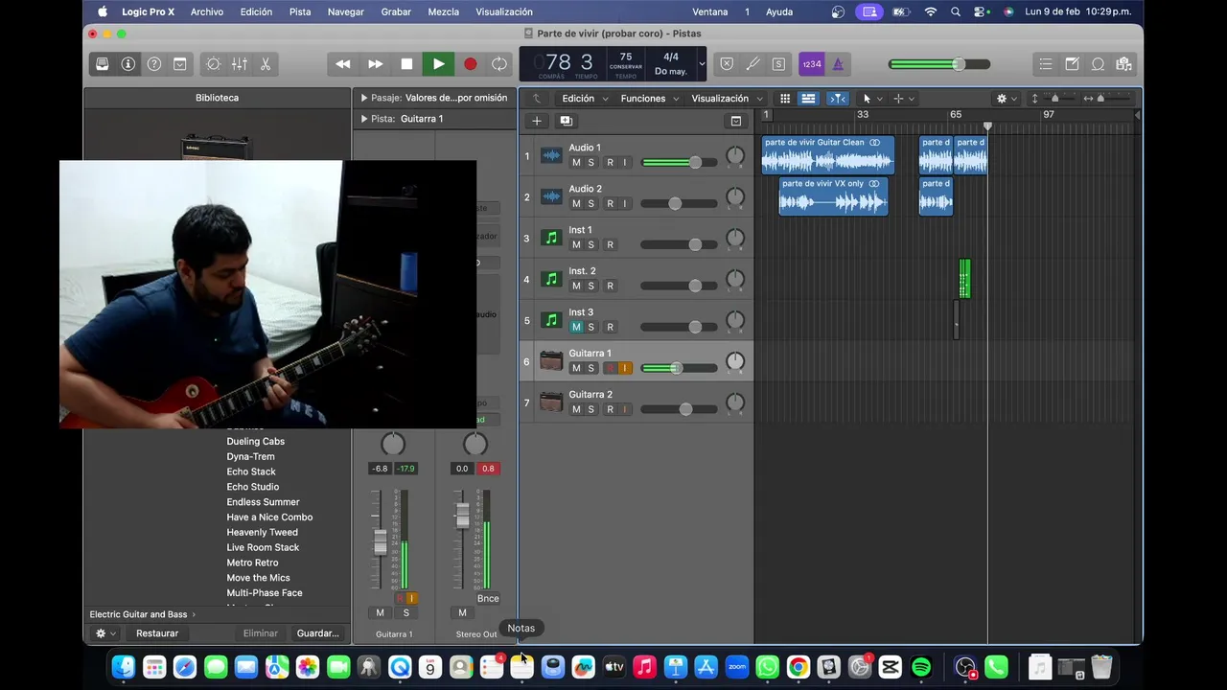Viewport: 1227px width, 690px height.
Task: Click the green Play button
Action: coord(438,64)
